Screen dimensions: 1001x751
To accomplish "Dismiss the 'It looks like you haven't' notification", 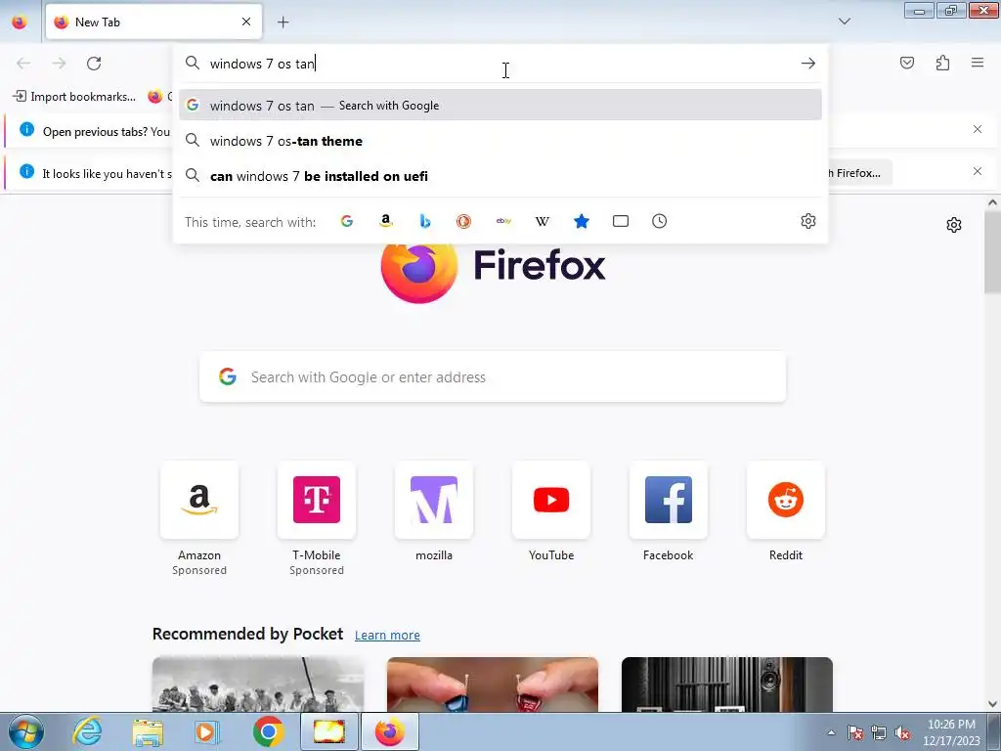I will point(978,171).
